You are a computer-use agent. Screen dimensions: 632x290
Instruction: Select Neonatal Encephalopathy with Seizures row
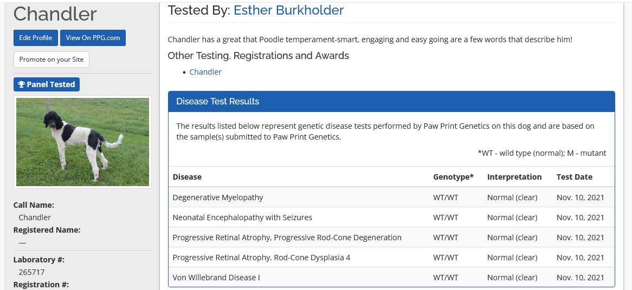pyautogui.click(x=242, y=217)
